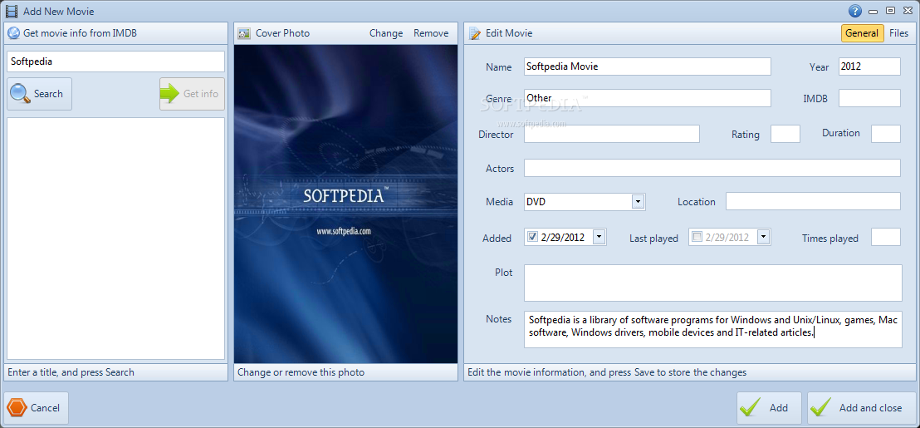Click the Softpedia cover photo image
Viewport: 920px width, 428px height.
tap(345, 204)
